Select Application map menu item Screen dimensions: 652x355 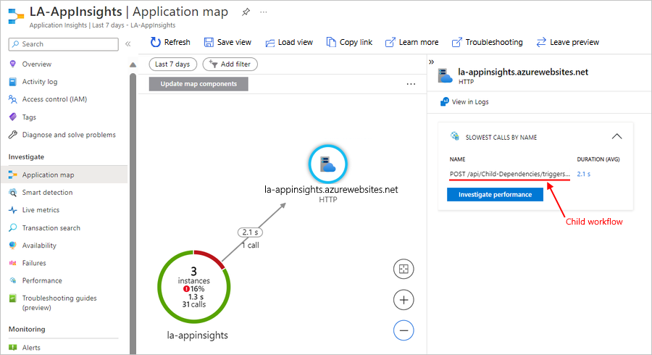tap(64, 175)
